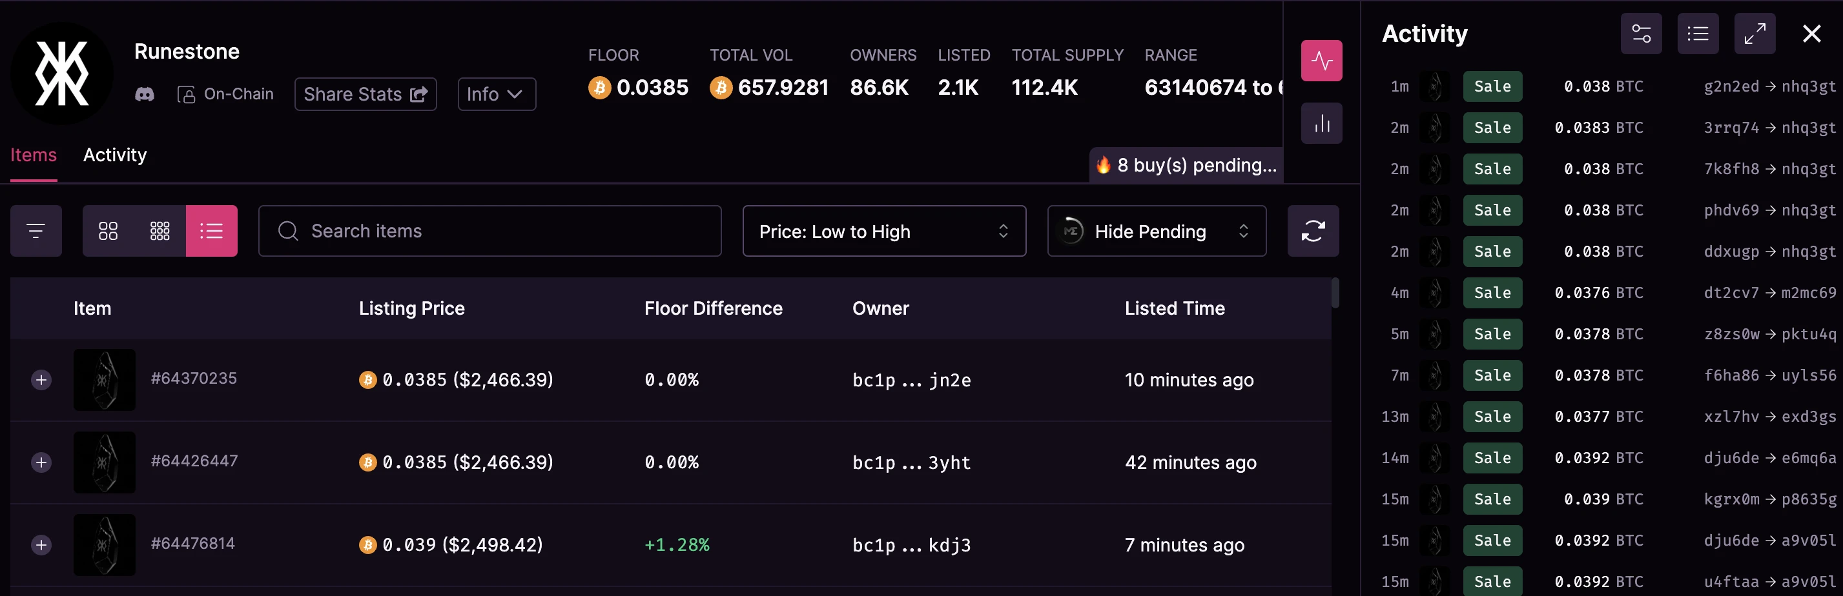Switch to small grid view
The image size is (1843, 596).
pyautogui.click(x=160, y=231)
